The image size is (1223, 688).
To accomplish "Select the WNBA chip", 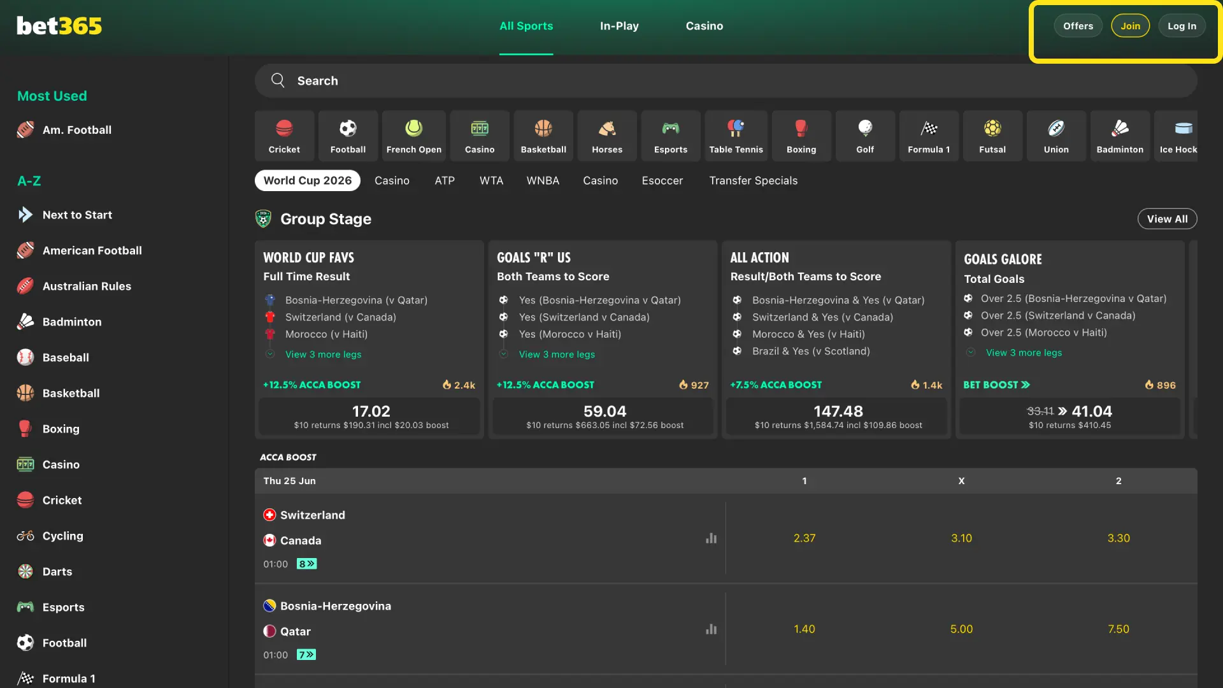I will 543,181.
